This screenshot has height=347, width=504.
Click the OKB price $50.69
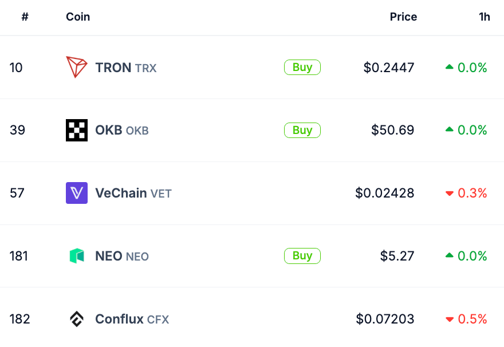(x=392, y=131)
